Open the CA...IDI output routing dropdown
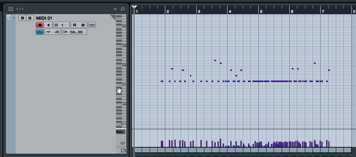Screen dimensions: 356x157 click(x=74, y=32)
